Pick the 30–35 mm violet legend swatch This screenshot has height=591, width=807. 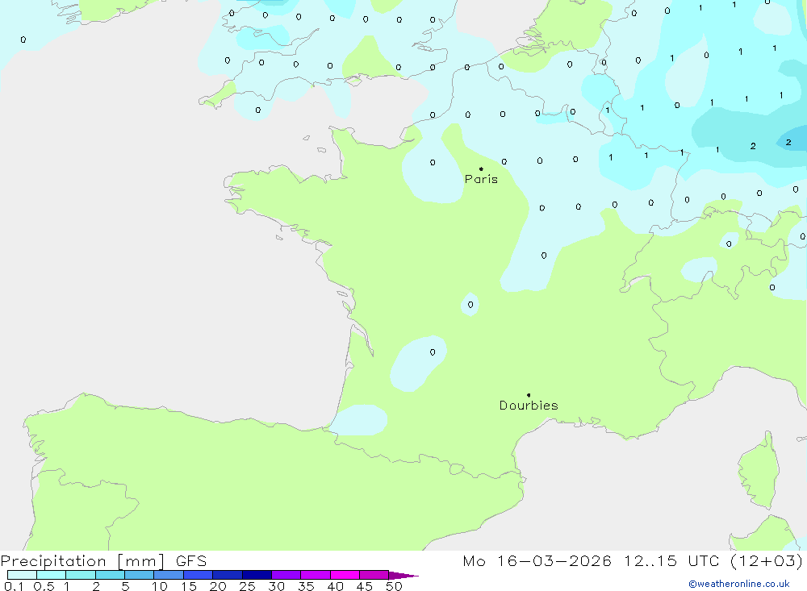[x=286, y=575]
